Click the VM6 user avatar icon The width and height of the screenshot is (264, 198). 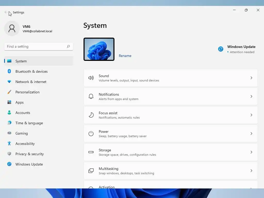coord(12,28)
